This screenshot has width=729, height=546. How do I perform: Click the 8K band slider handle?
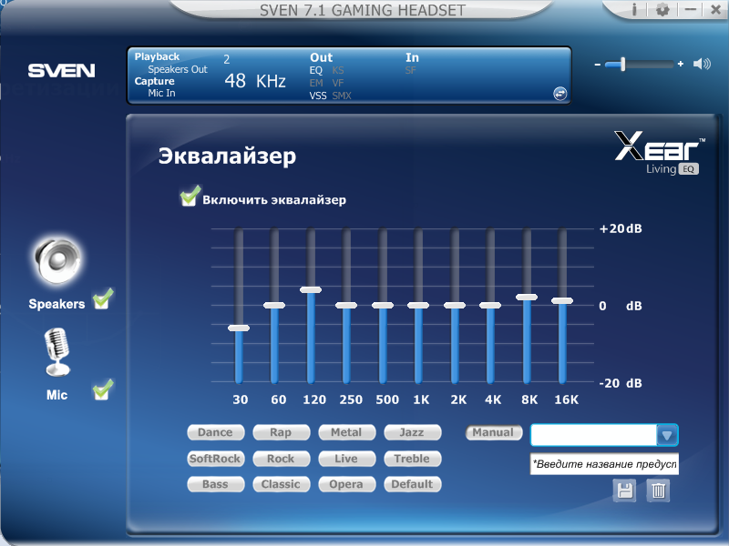(x=527, y=297)
